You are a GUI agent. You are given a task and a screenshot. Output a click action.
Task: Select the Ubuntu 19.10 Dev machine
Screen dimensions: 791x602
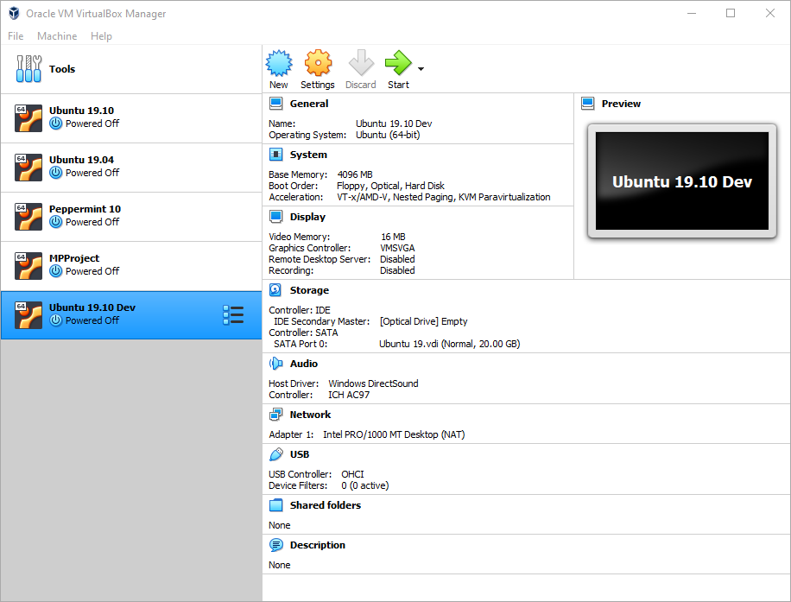(131, 315)
